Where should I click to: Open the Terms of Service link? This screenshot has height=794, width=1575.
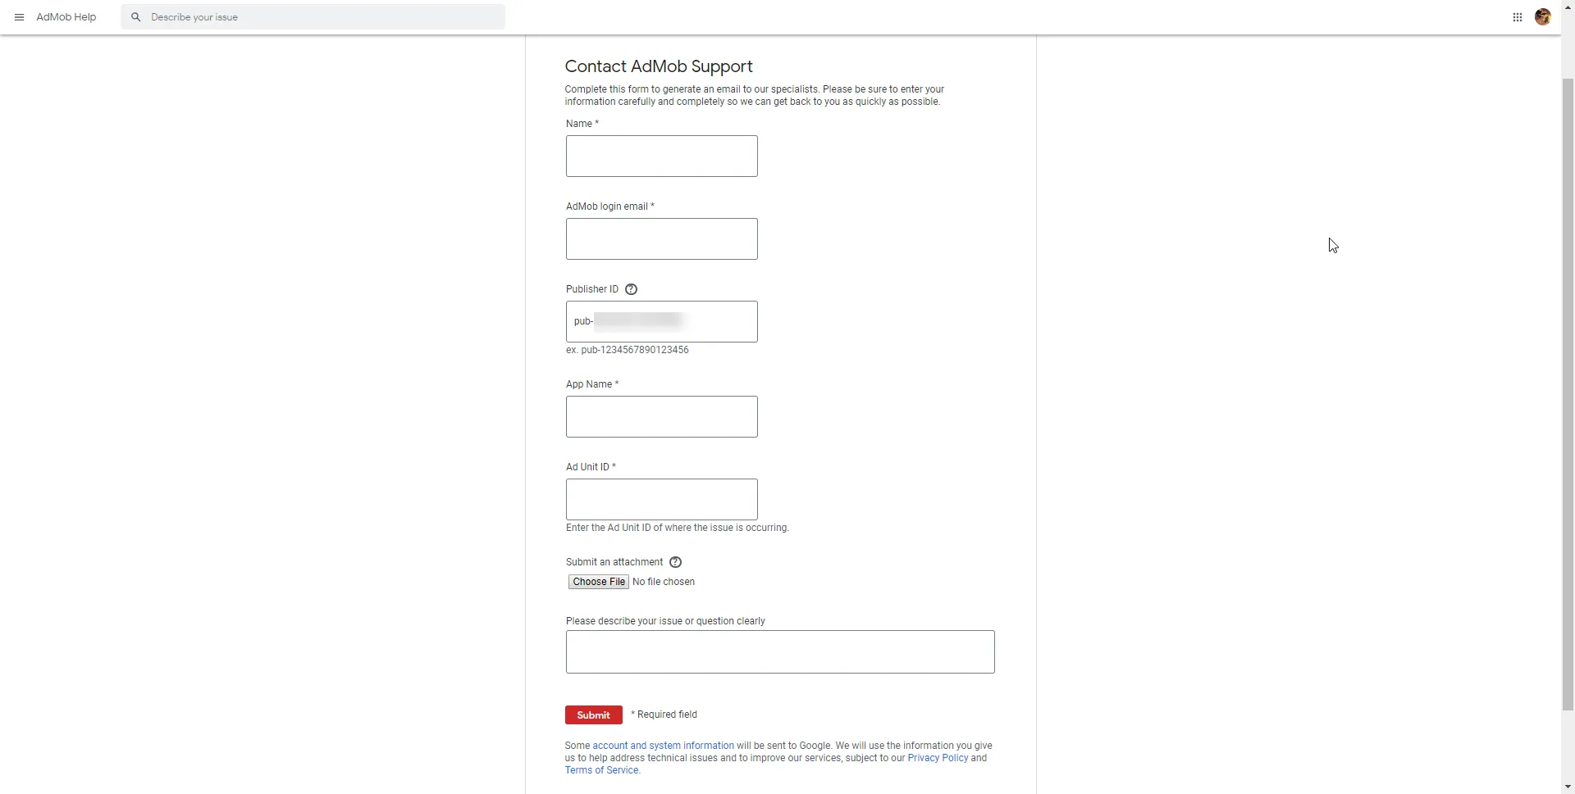coord(601,770)
